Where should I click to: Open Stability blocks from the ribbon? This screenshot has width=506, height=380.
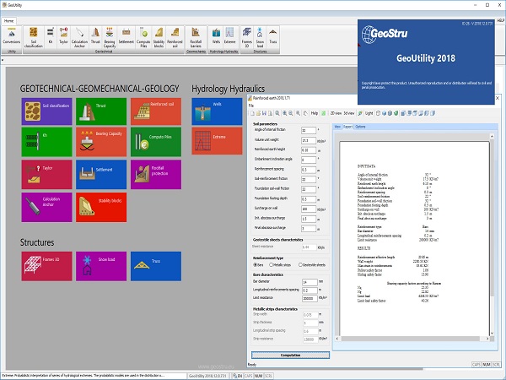(159, 37)
